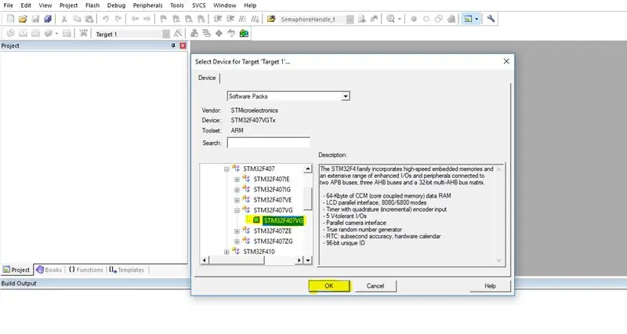Click the Insert/Remove Breakpoint red dot icon
The height and width of the screenshot is (334, 627).
pyautogui.click(x=414, y=19)
